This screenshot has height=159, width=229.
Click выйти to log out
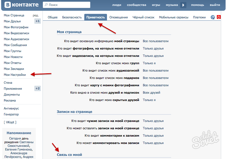(215, 5)
